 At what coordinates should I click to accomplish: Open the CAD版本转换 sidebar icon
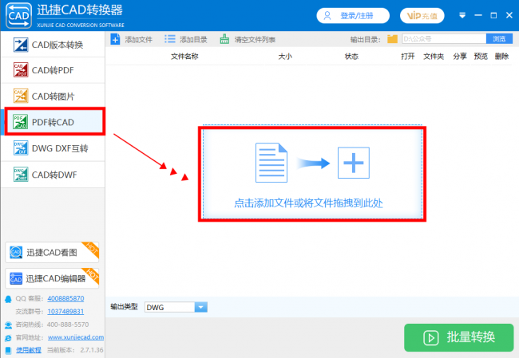pyautogui.click(x=21, y=45)
